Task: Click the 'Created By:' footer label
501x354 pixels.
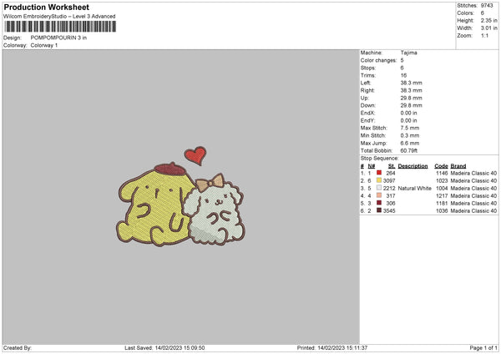Action: 18,347
